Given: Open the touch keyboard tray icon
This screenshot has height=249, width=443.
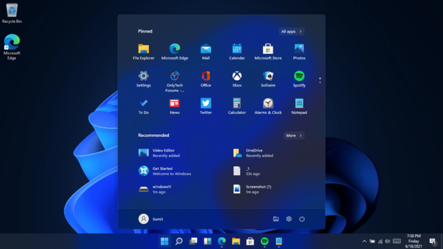Looking at the screenshot, I should point(397,241).
